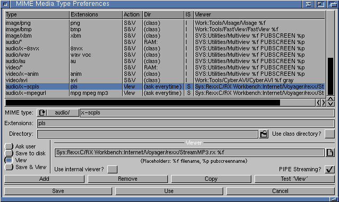This screenshot has height=202, width=339.
Task: Click the Viewer column header
Action: [259, 15]
